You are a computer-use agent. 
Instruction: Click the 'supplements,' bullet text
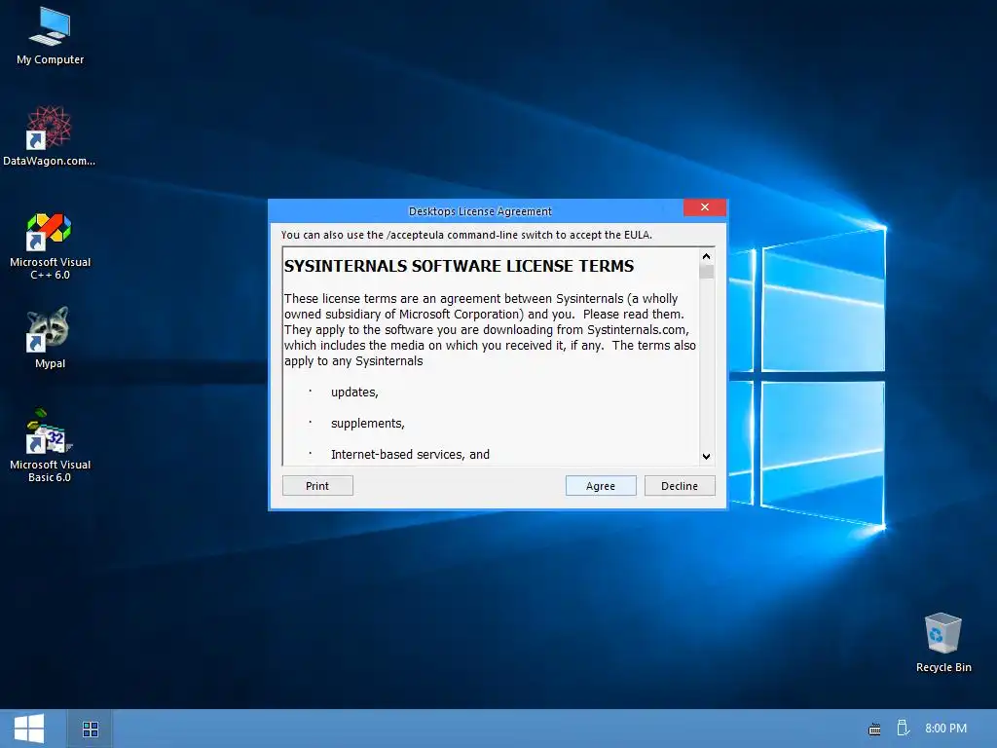point(367,424)
